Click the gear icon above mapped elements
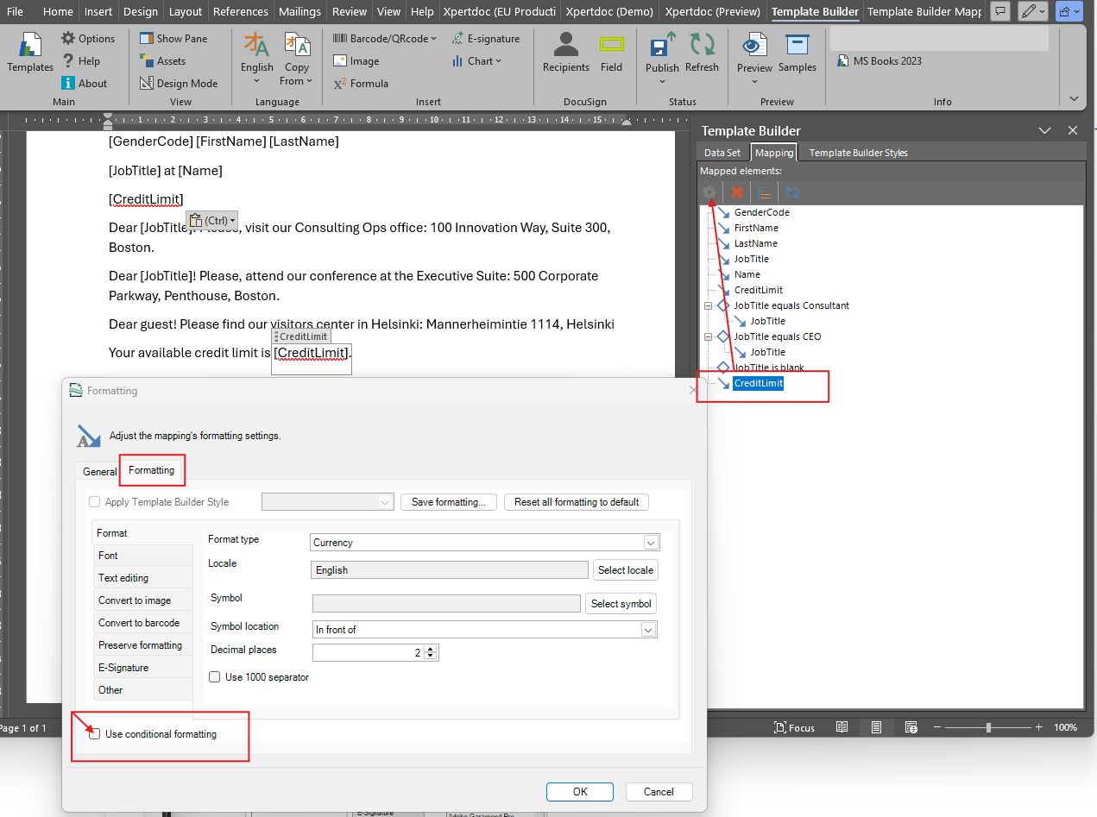This screenshot has height=817, width=1097. click(x=709, y=192)
